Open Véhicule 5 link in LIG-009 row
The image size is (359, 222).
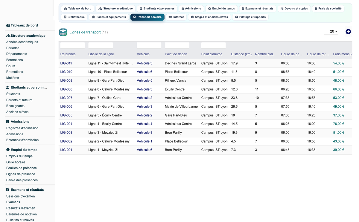(144, 81)
